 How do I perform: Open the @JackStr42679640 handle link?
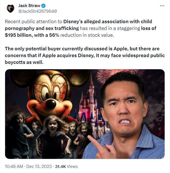[x=38, y=11]
